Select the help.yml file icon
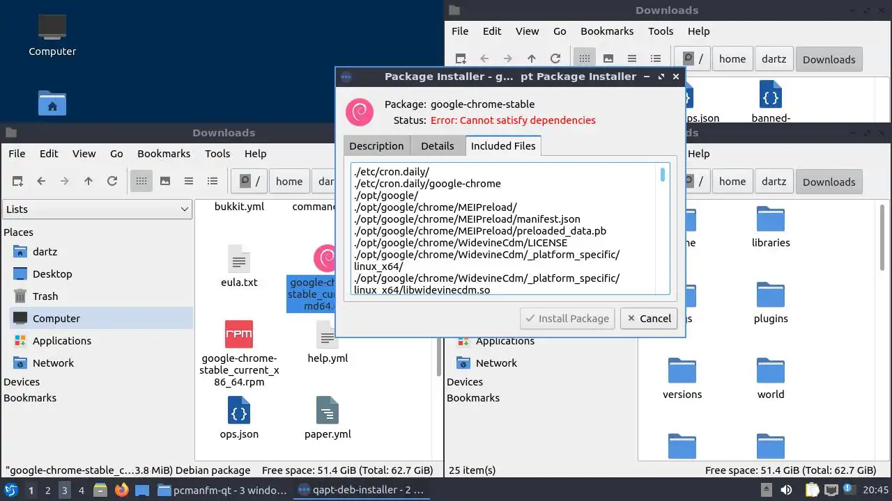 tap(328, 335)
